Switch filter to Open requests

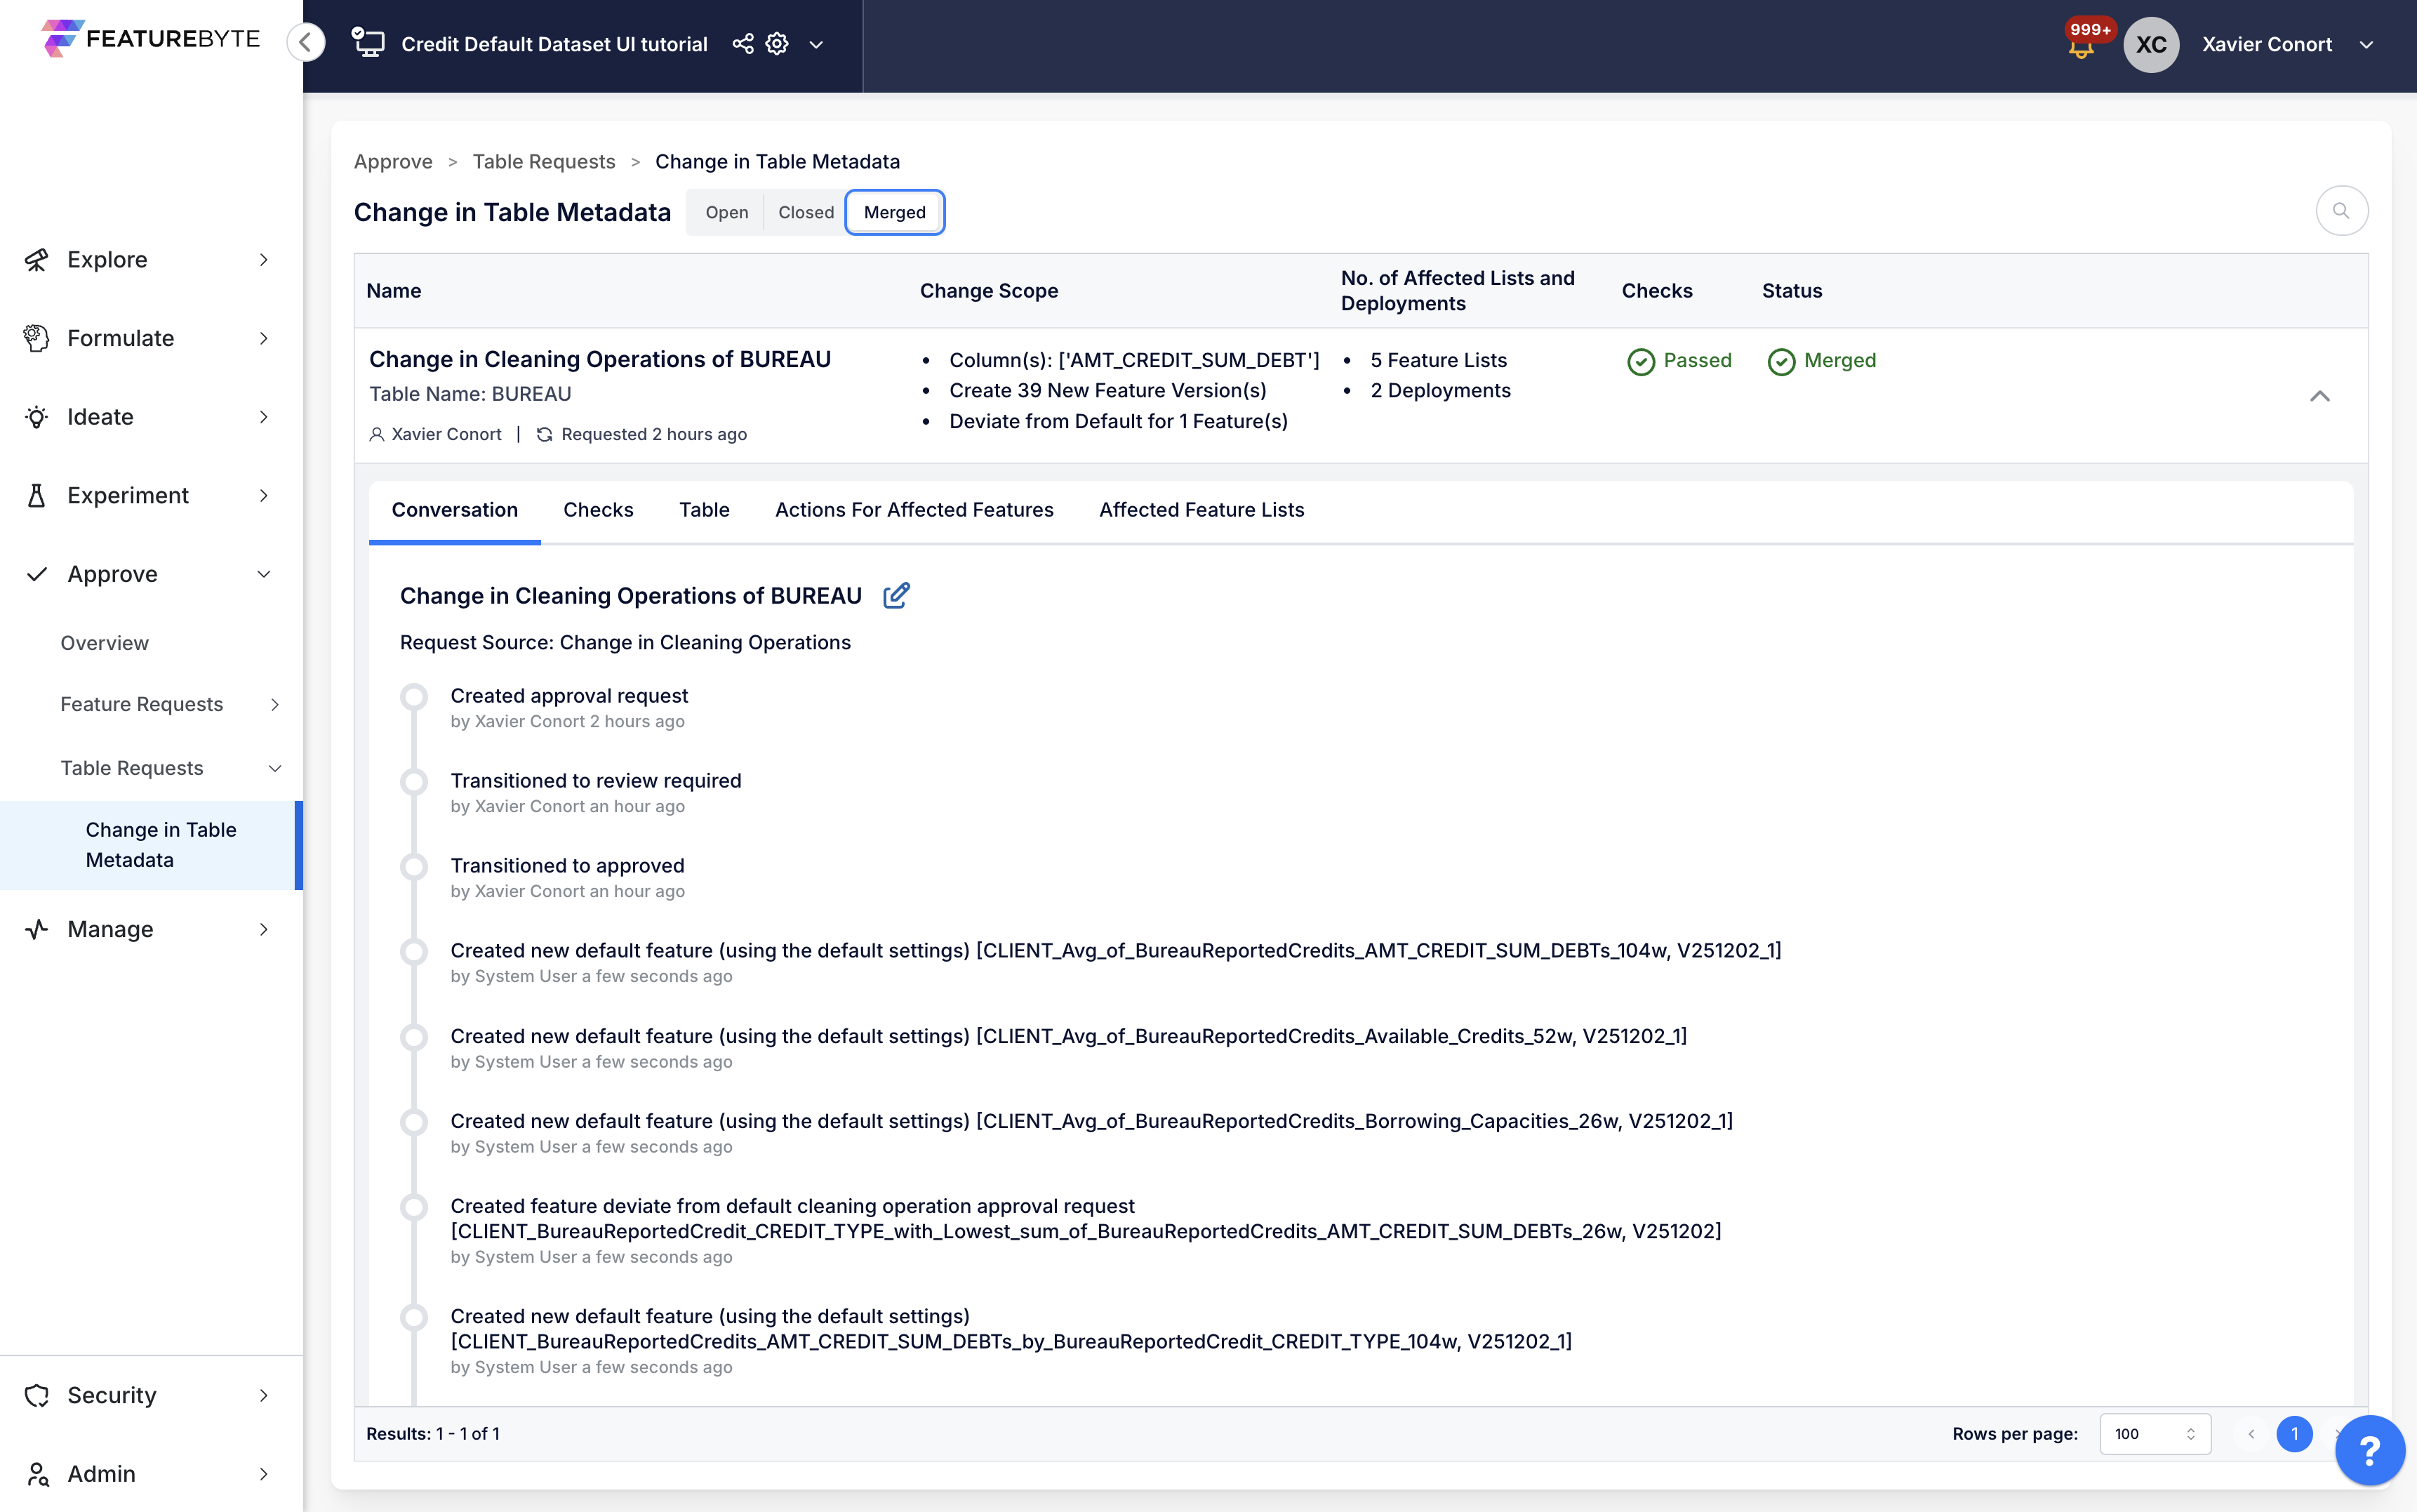(726, 212)
